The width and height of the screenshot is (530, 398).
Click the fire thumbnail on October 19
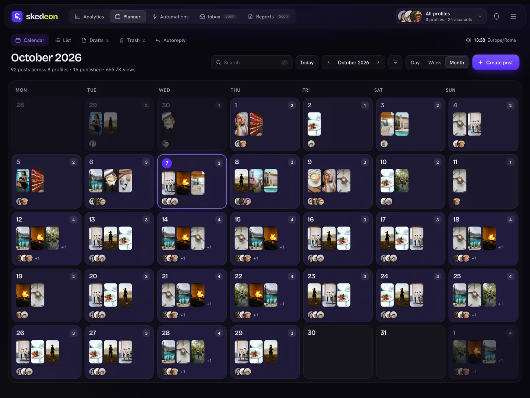[x=23, y=295]
